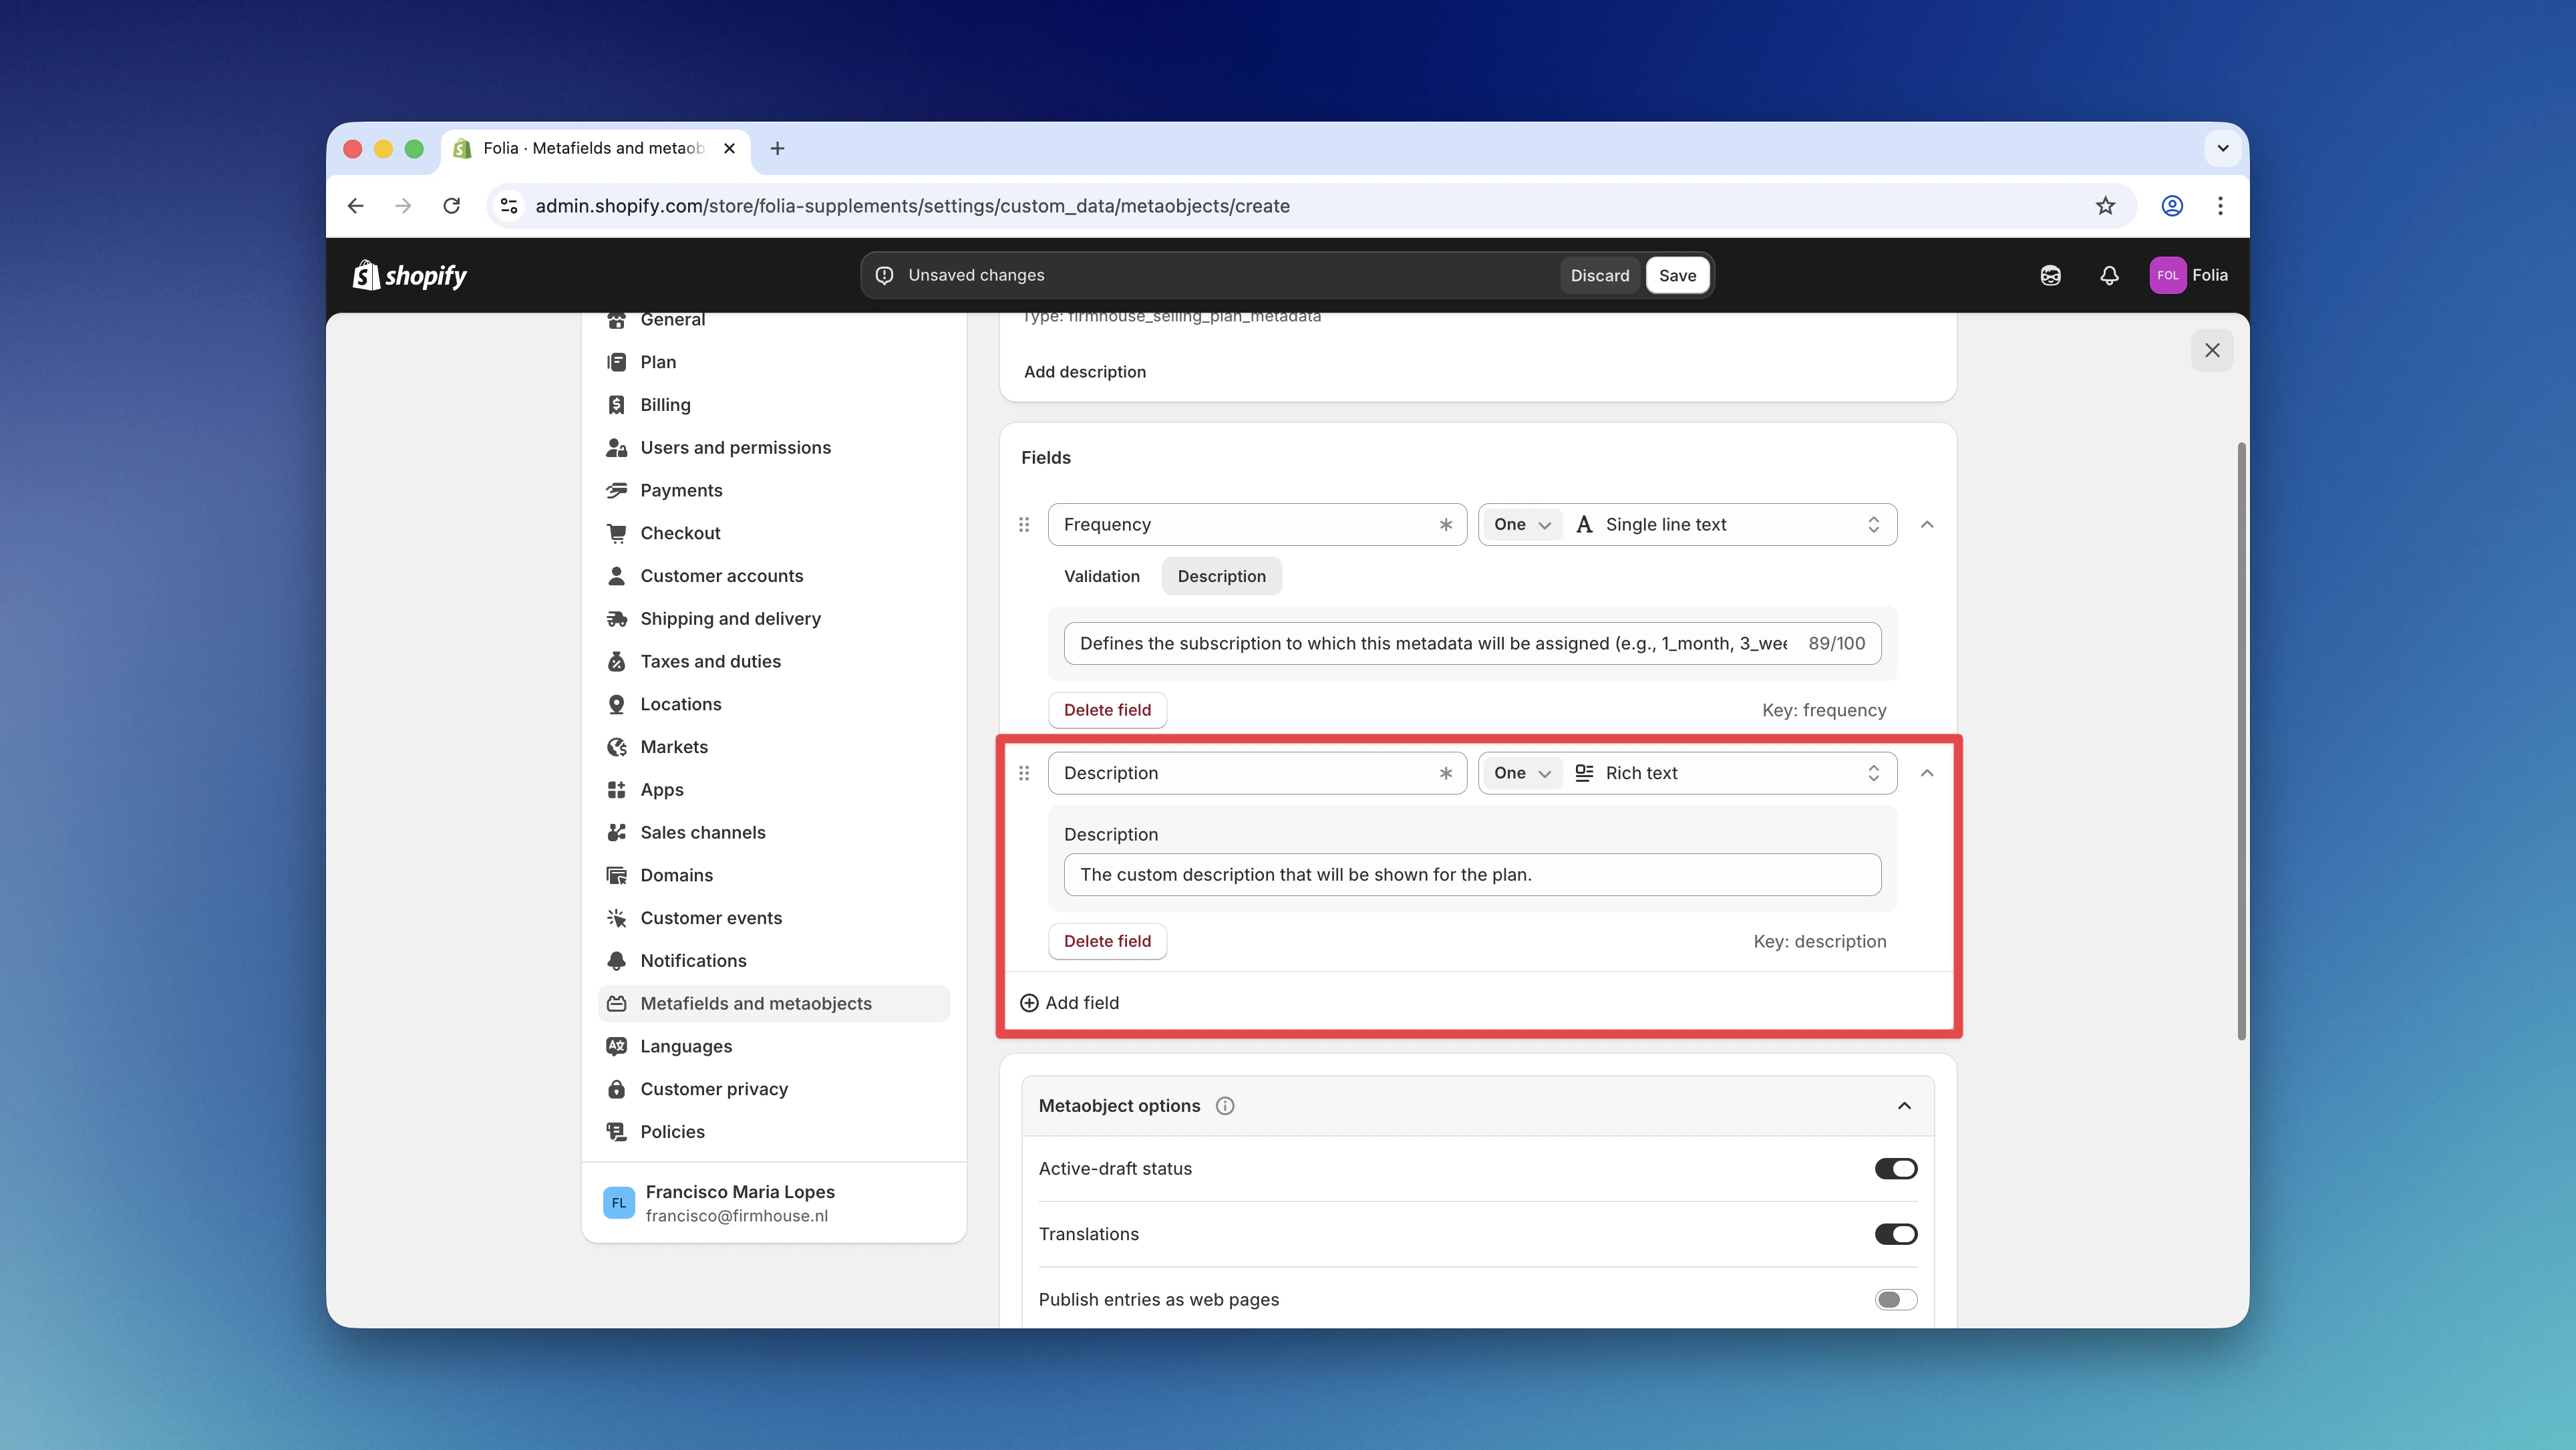Collapse the Description field chevron
This screenshot has width=2576, height=1450.
tap(1927, 773)
